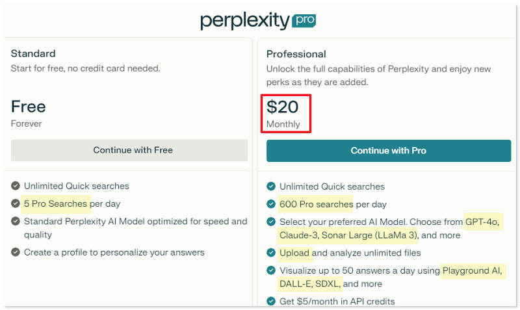This screenshot has height=310, width=520.
Task: Click teal checkmark beside Visualize up to 50 answers
Action: (x=271, y=270)
